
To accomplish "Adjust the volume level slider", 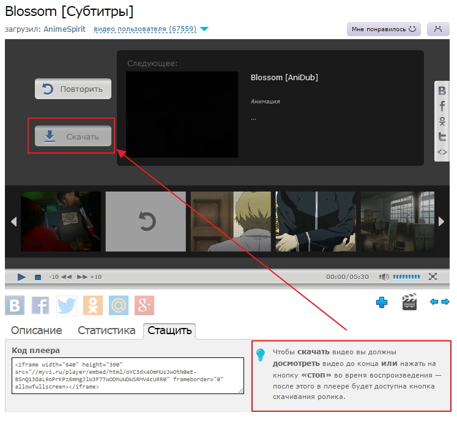I will pyautogui.click(x=406, y=277).
